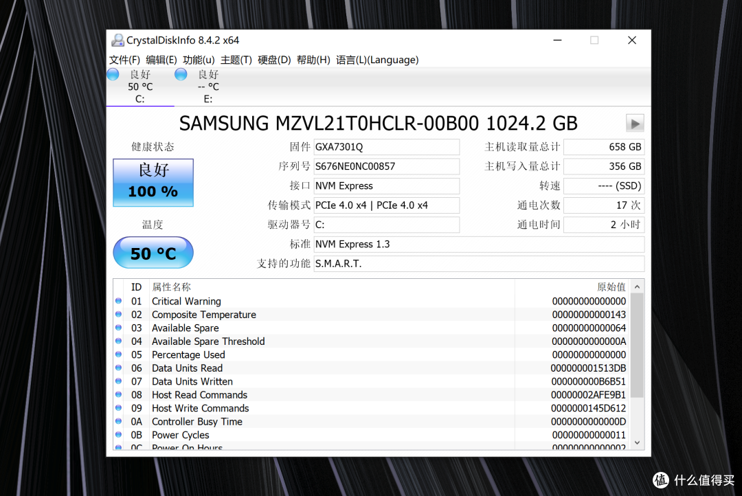Click the 属性名称 column header
This screenshot has width=742, height=496.
tap(171, 287)
